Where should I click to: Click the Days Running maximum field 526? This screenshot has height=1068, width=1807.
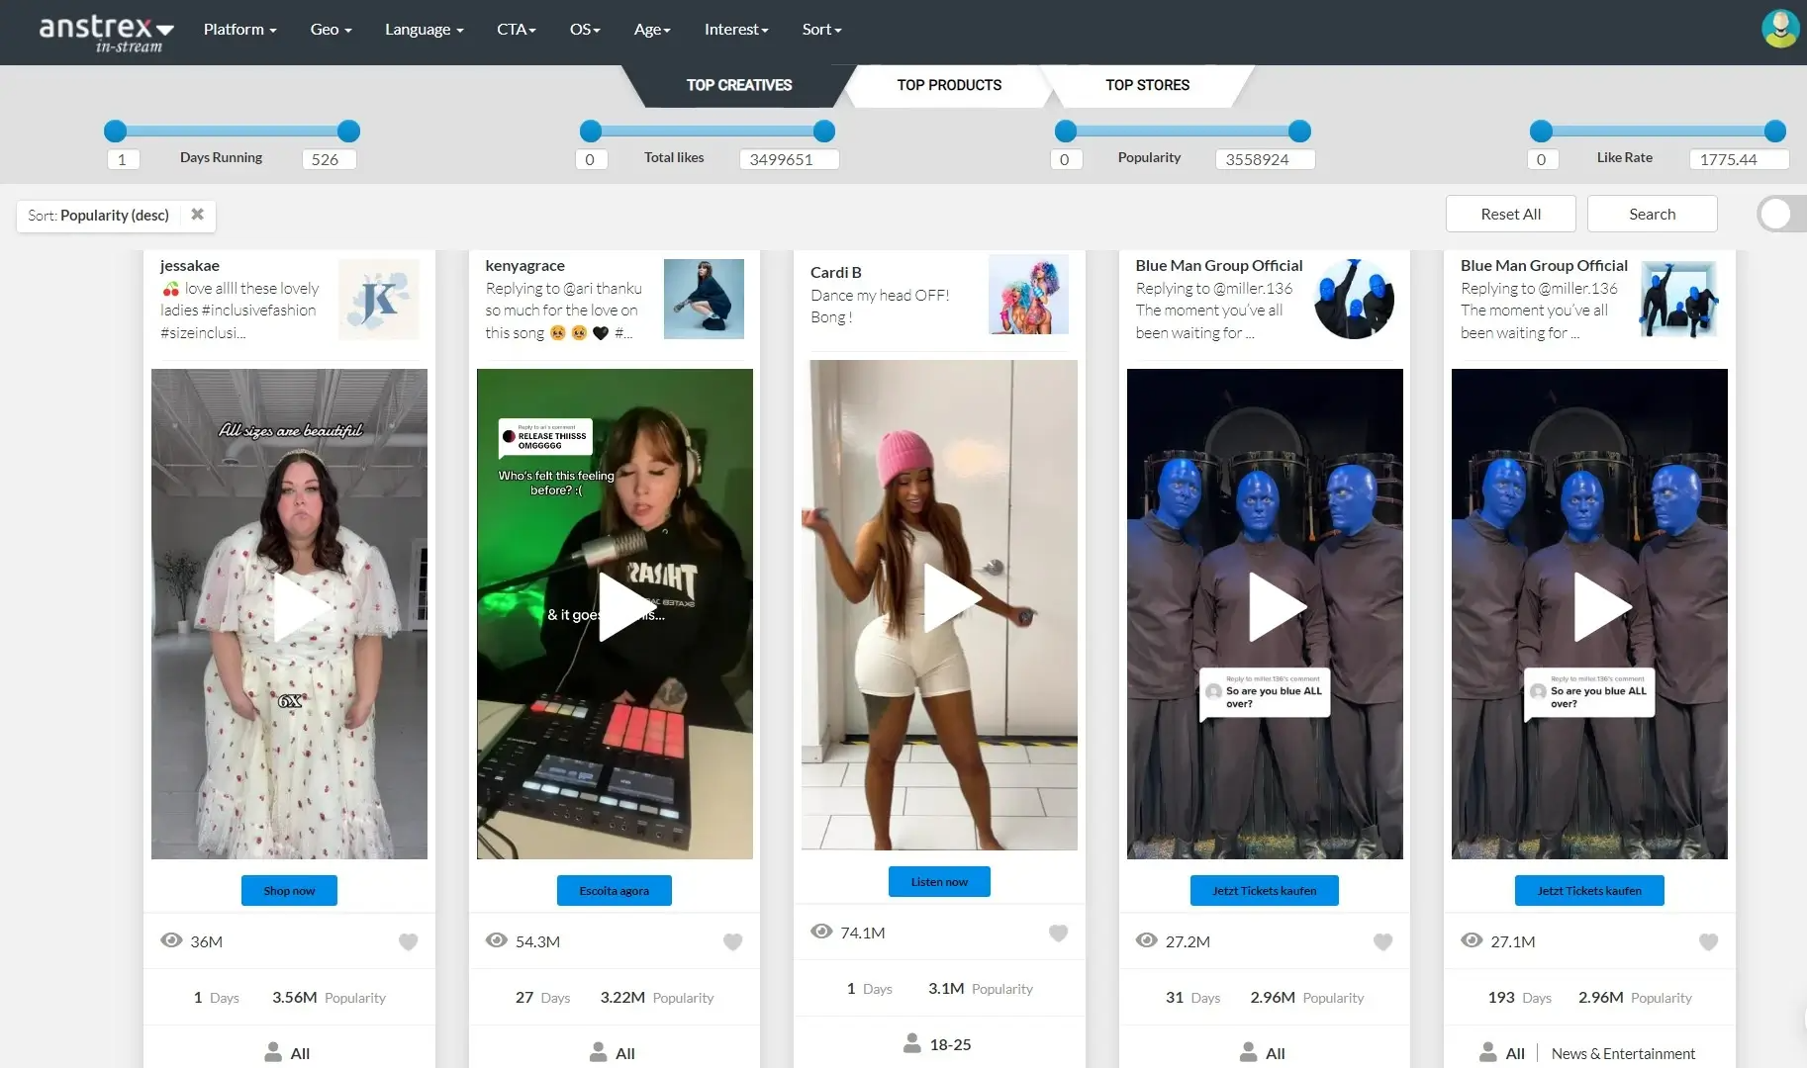[x=330, y=159]
